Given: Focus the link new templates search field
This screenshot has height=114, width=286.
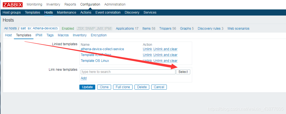Looking at the screenshot, I should [128, 72].
